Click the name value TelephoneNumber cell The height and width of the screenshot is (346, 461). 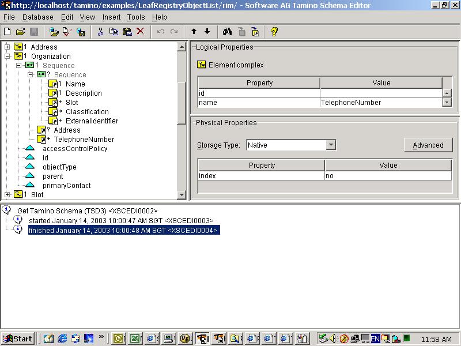click(x=381, y=103)
